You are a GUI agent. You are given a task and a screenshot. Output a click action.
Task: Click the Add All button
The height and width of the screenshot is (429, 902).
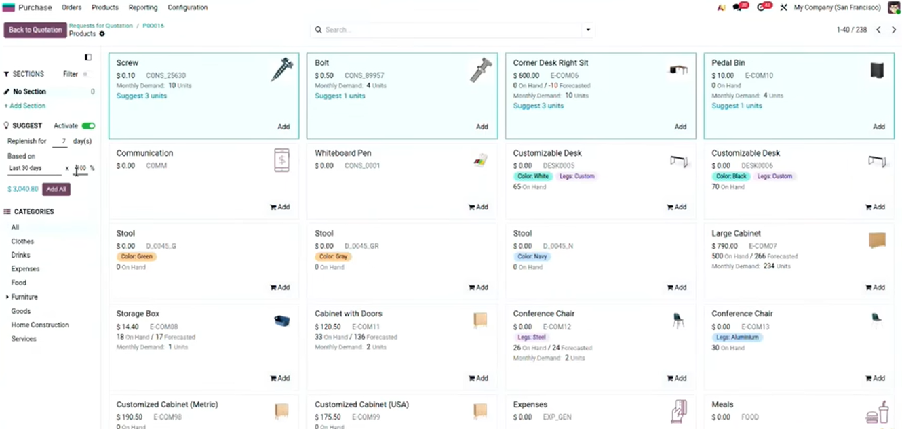click(x=56, y=189)
